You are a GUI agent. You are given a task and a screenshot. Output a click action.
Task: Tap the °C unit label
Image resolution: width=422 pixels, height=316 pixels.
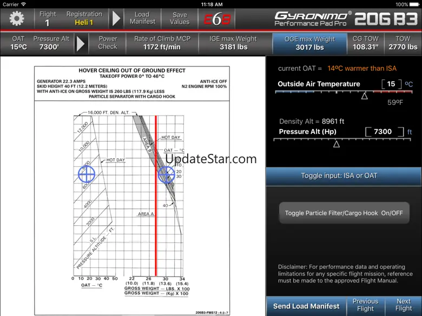[409, 84]
